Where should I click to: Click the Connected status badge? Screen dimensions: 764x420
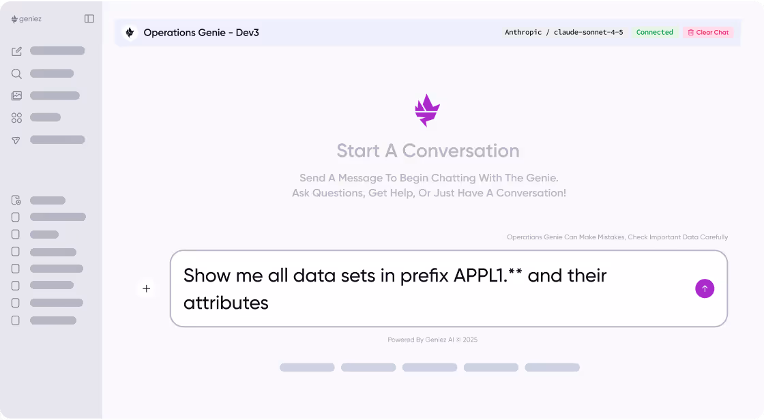(654, 32)
